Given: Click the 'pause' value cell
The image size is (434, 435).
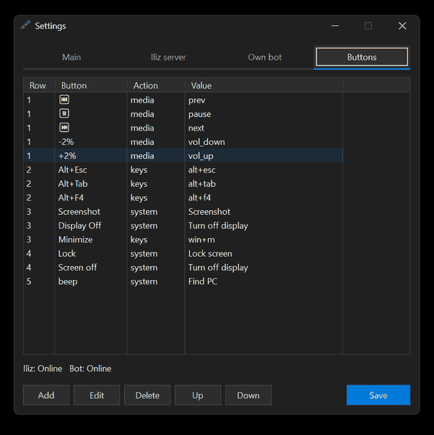Looking at the screenshot, I should [x=199, y=114].
